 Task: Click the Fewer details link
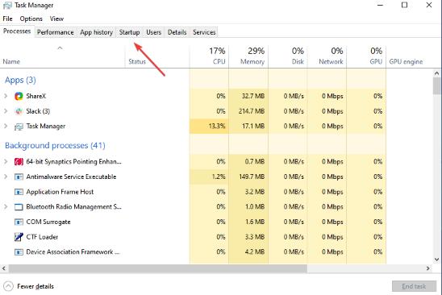(35, 286)
